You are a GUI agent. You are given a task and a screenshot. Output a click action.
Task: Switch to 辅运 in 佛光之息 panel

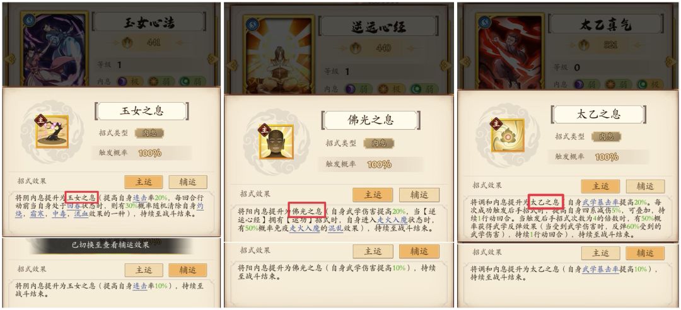[419, 195]
